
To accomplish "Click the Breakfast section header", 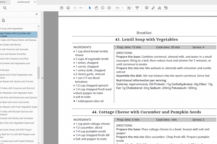I will 144,33.
